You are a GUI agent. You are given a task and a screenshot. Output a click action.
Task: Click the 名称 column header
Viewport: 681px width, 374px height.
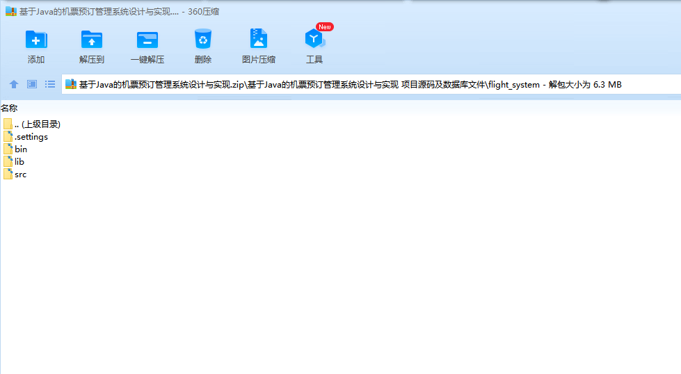[9, 108]
